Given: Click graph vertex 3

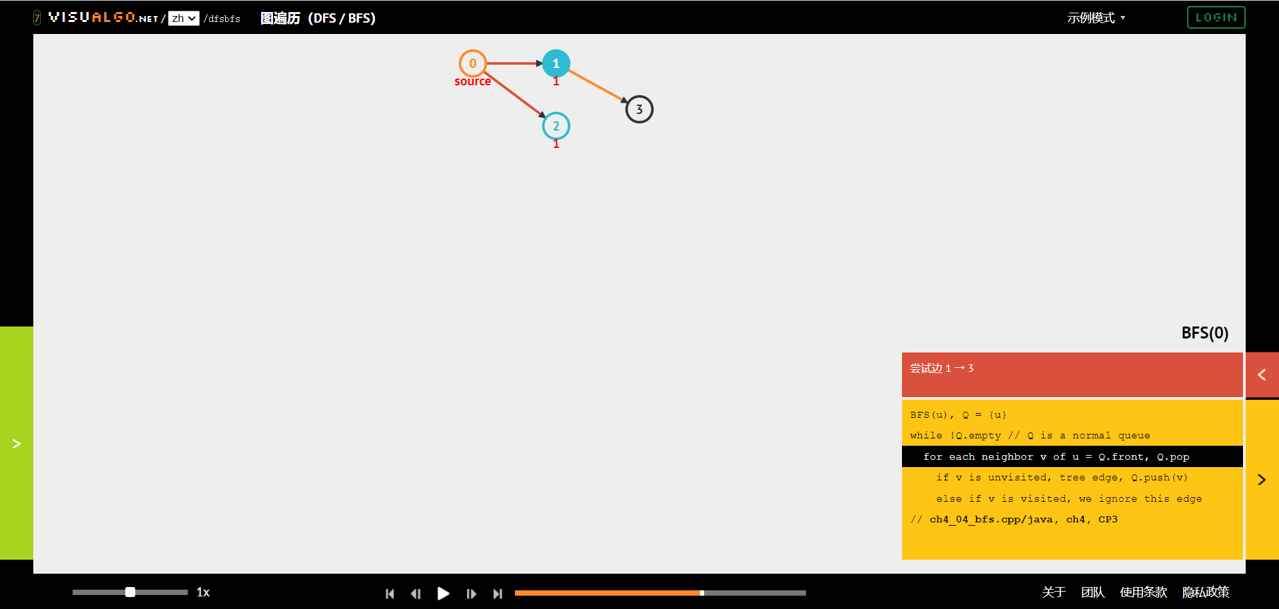Looking at the screenshot, I should pos(639,109).
